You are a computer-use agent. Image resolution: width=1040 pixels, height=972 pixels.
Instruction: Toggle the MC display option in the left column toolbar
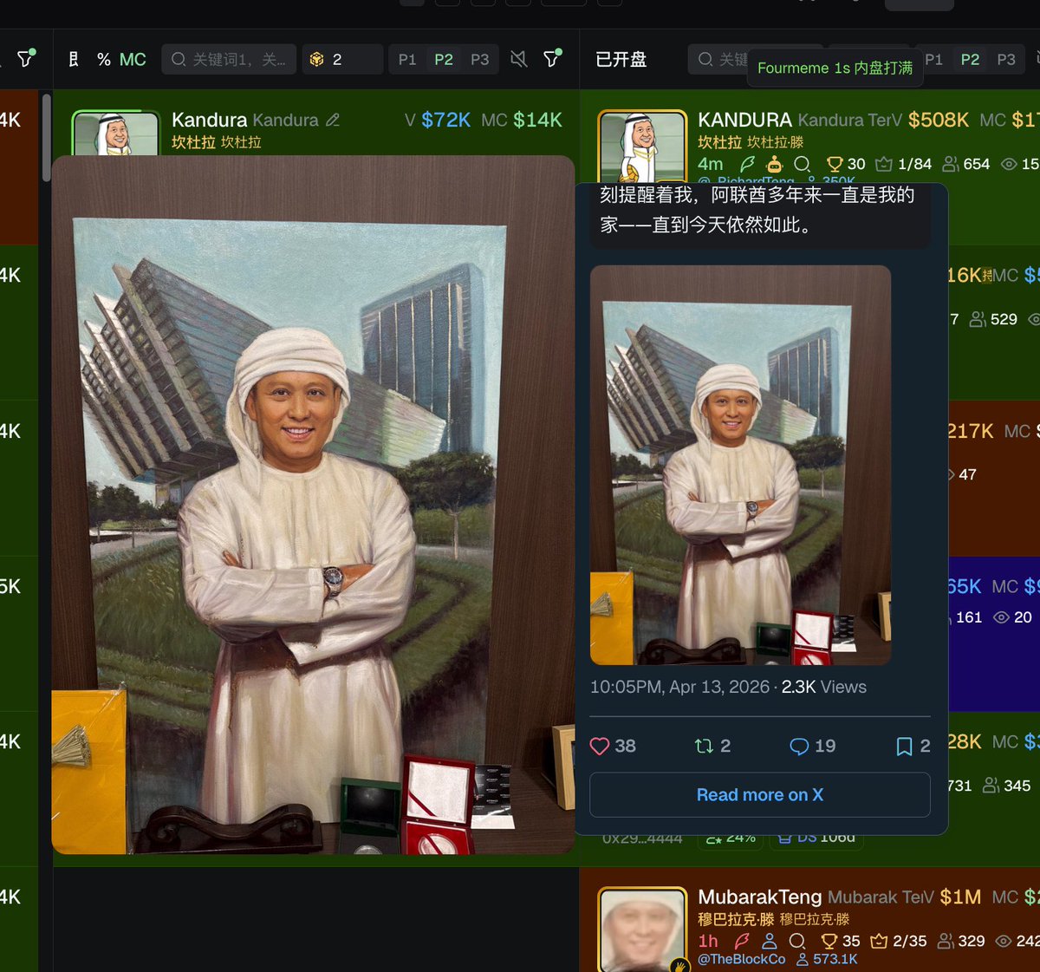pos(133,59)
